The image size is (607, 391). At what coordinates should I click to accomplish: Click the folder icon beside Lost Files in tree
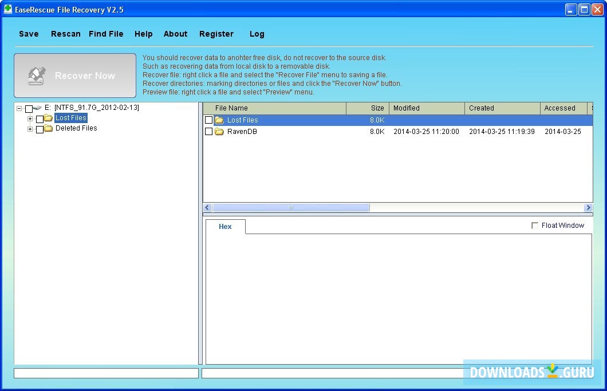pyautogui.click(x=48, y=118)
